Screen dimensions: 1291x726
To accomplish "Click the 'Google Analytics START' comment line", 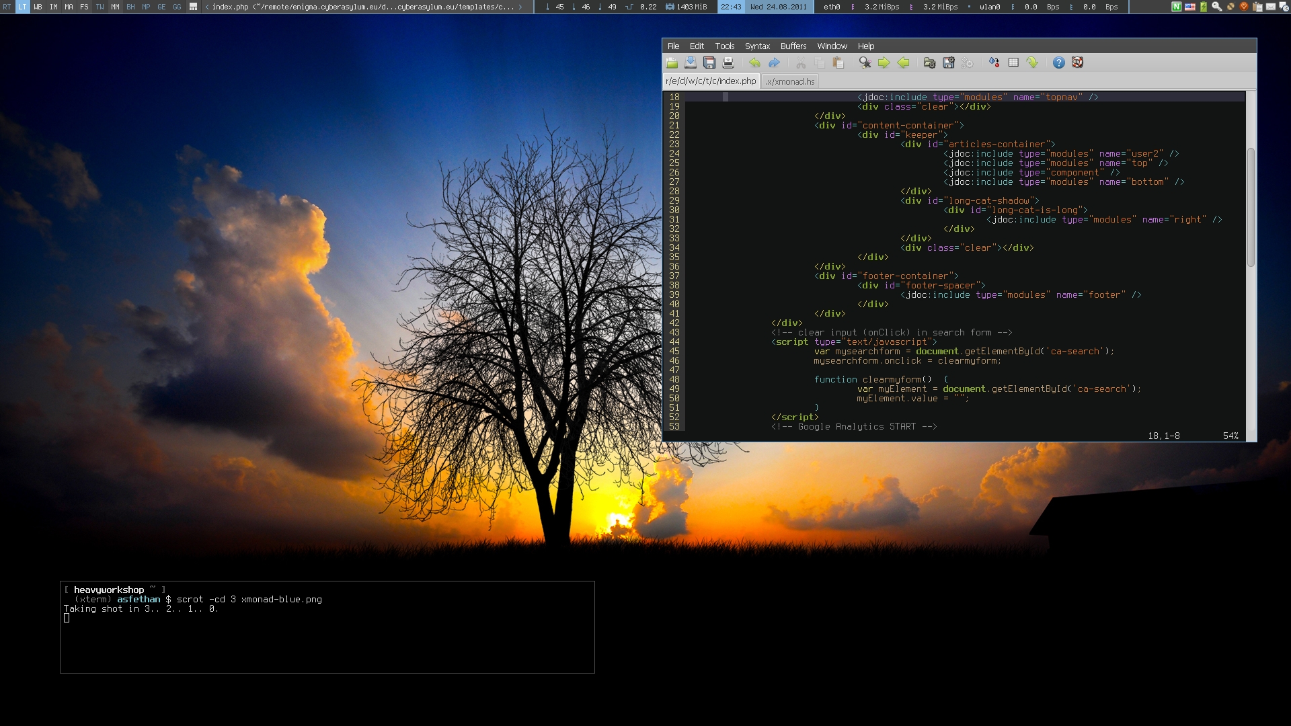I will [x=854, y=426].
